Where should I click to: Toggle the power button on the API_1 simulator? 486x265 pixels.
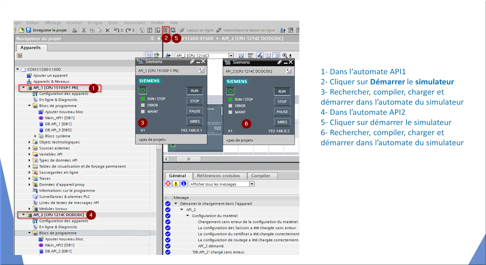coord(143,91)
